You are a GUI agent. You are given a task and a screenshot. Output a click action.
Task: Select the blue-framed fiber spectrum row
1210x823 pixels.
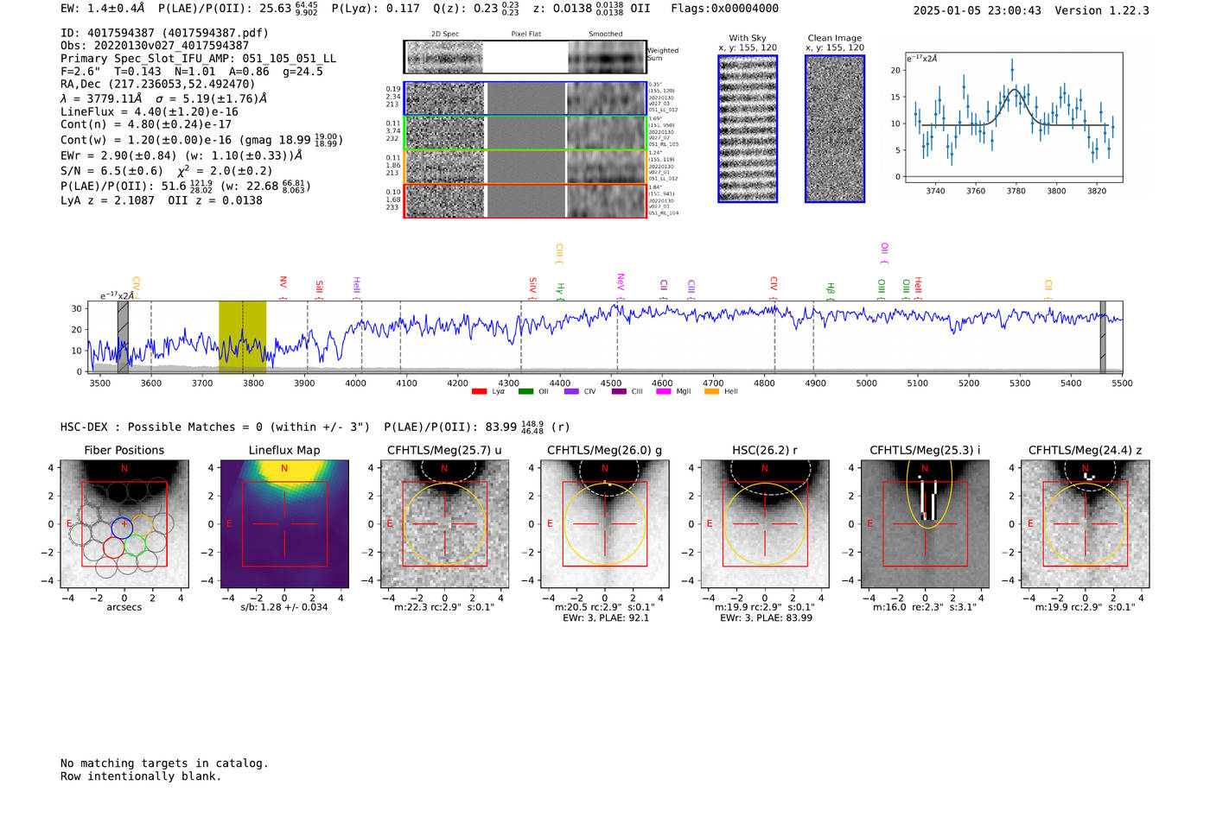(x=525, y=98)
